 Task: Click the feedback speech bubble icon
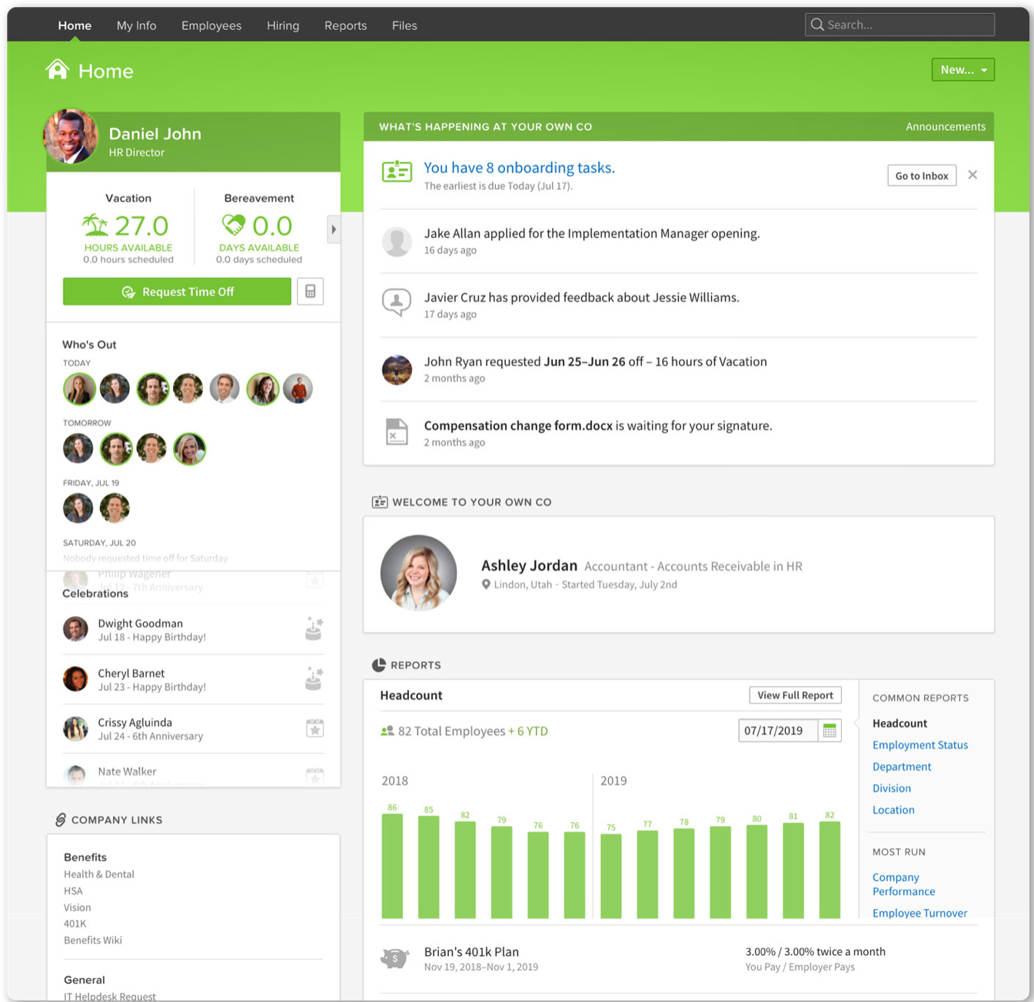click(397, 303)
